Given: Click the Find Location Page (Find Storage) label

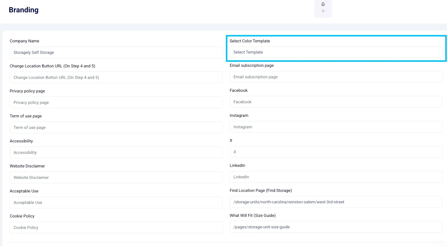Looking at the screenshot, I should [x=261, y=190].
